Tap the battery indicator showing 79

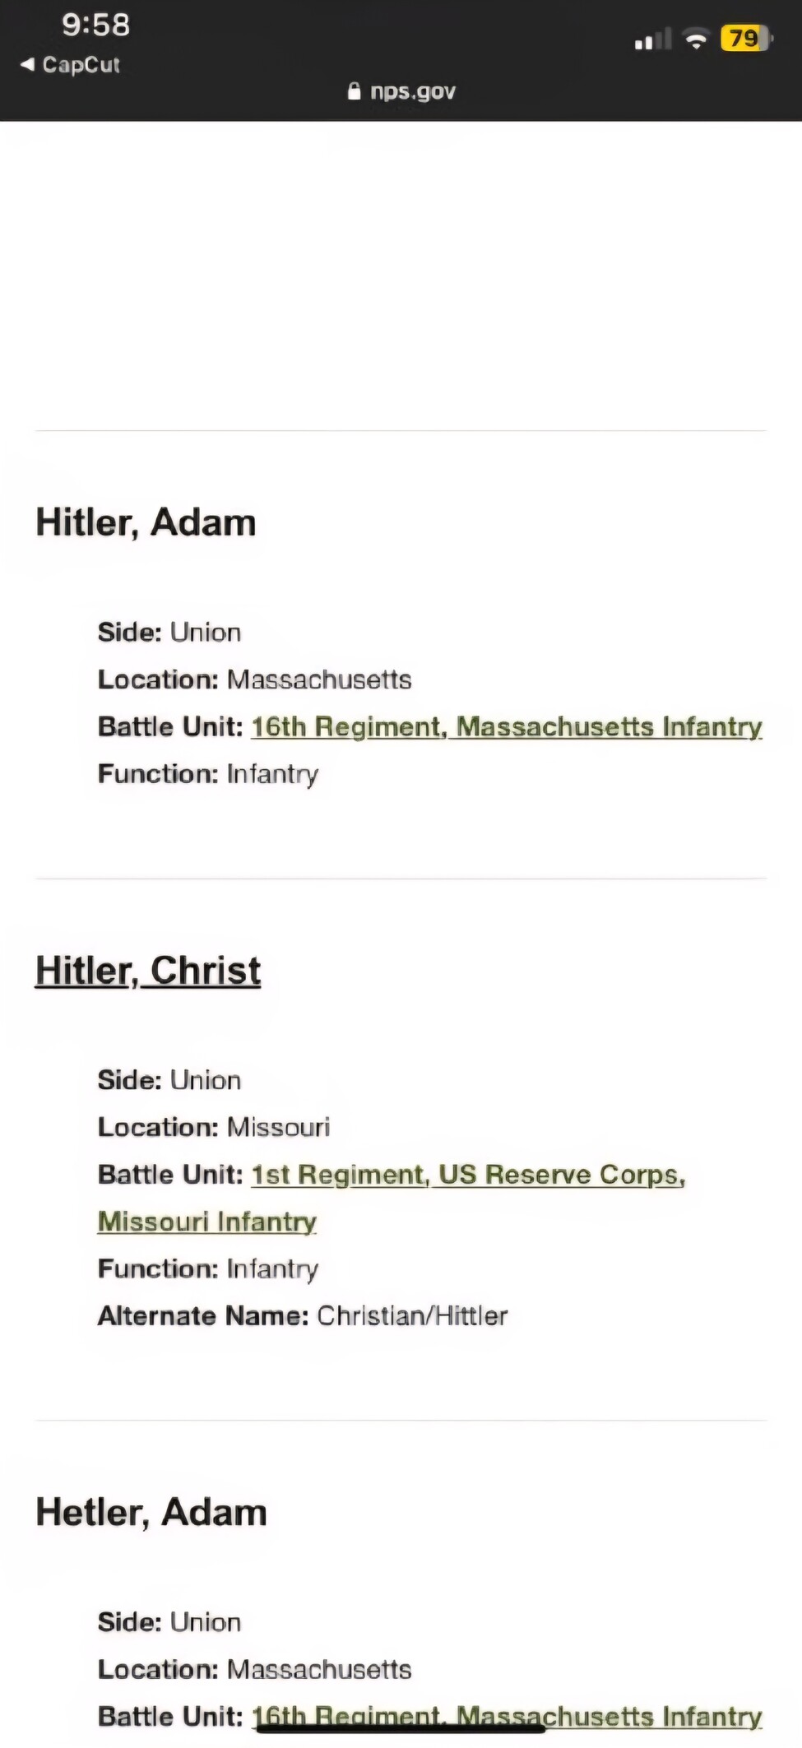click(x=746, y=39)
